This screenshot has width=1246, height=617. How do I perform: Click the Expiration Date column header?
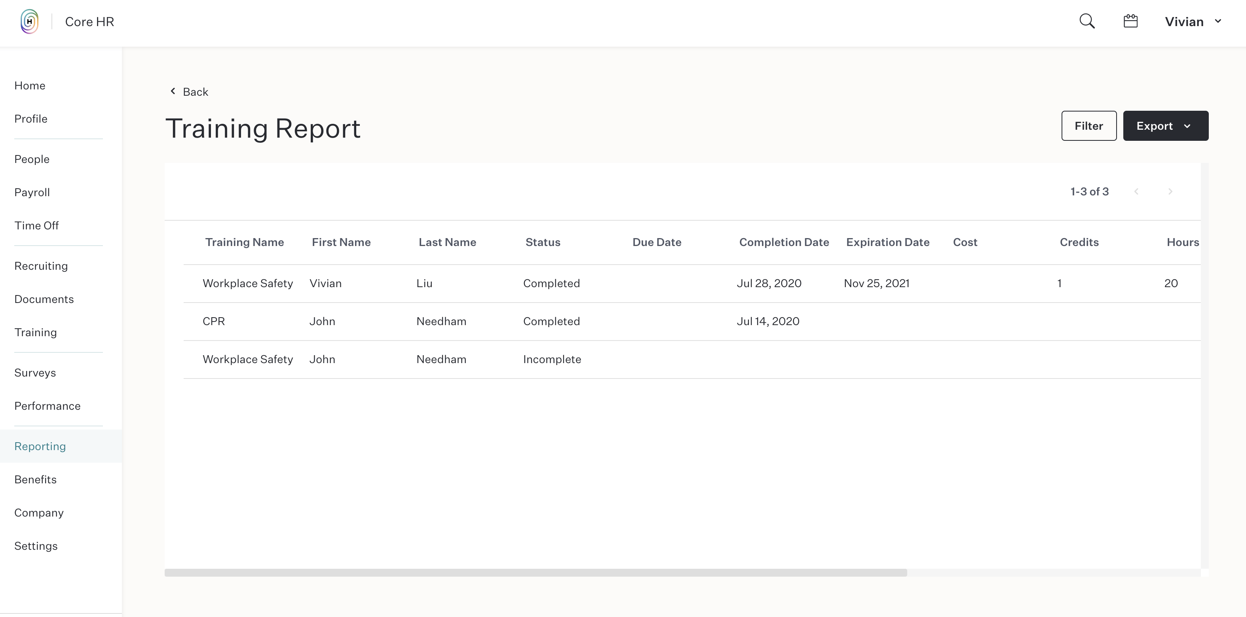coord(887,242)
